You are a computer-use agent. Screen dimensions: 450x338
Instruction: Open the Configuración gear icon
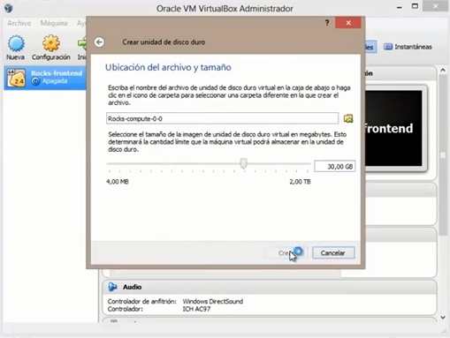click(x=50, y=47)
